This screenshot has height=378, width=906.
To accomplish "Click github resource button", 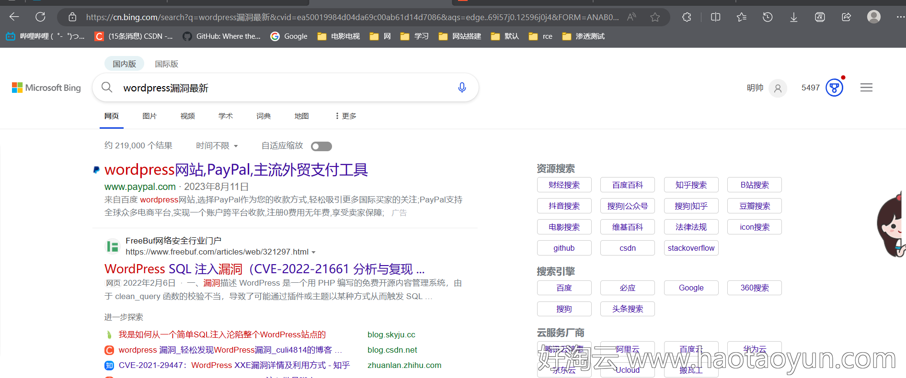I will (564, 248).
